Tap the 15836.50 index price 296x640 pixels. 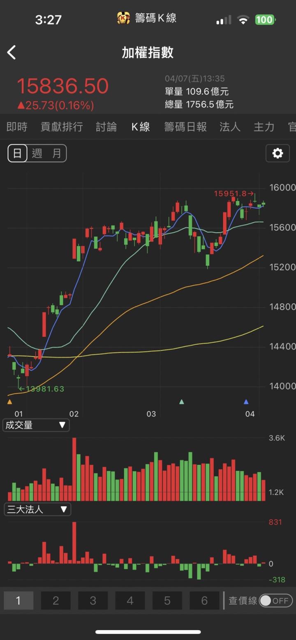(x=62, y=86)
